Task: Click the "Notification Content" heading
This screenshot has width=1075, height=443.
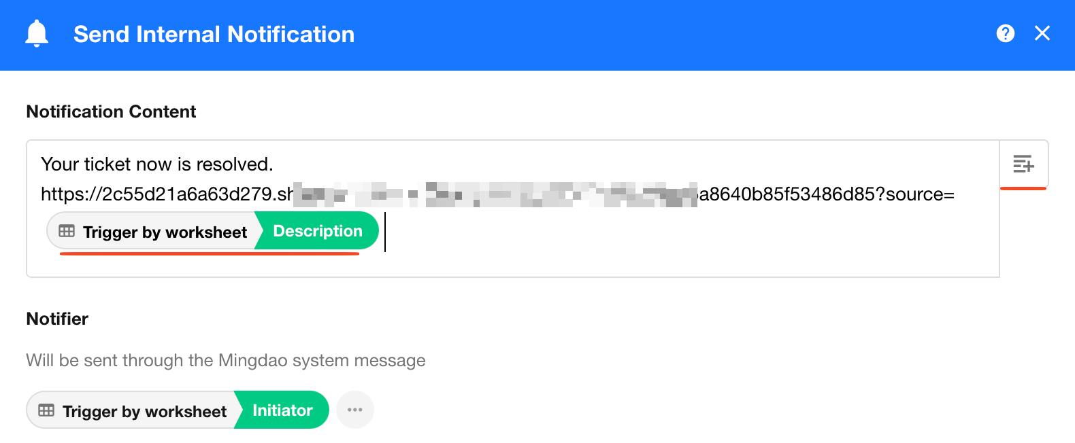Action: pyautogui.click(x=111, y=111)
